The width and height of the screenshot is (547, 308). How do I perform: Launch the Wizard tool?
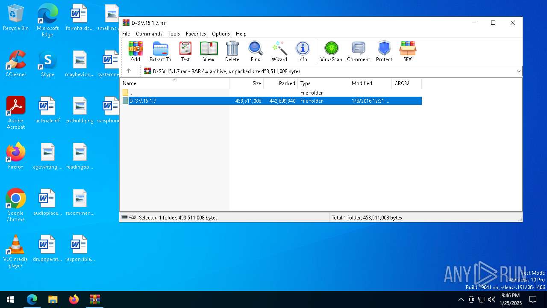279,52
